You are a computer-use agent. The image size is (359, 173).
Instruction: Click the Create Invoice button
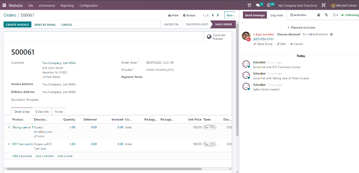[17, 25]
